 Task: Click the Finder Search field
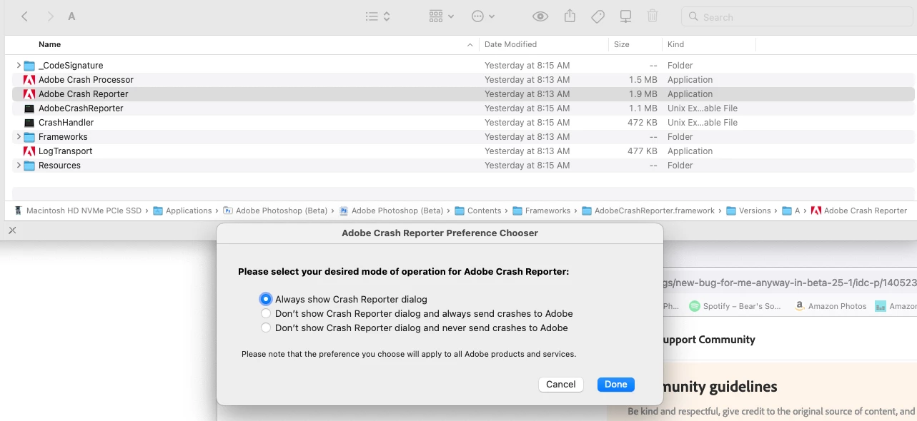[x=796, y=17]
